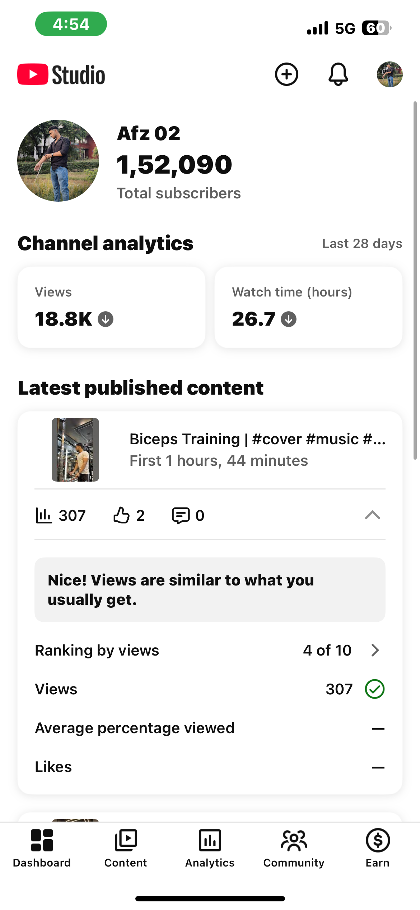
Task: Tap the comments bubble icon
Action: (x=181, y=515)
